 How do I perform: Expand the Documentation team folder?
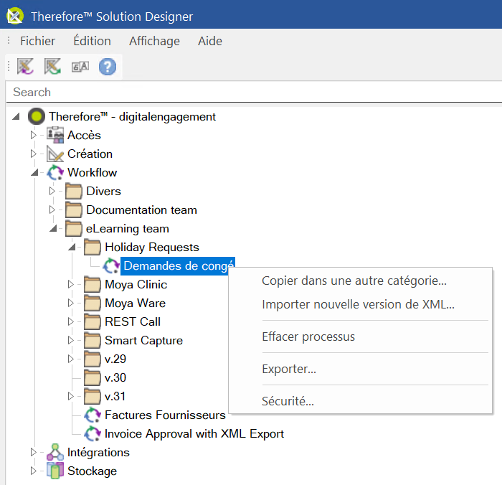tap(52, 209)
